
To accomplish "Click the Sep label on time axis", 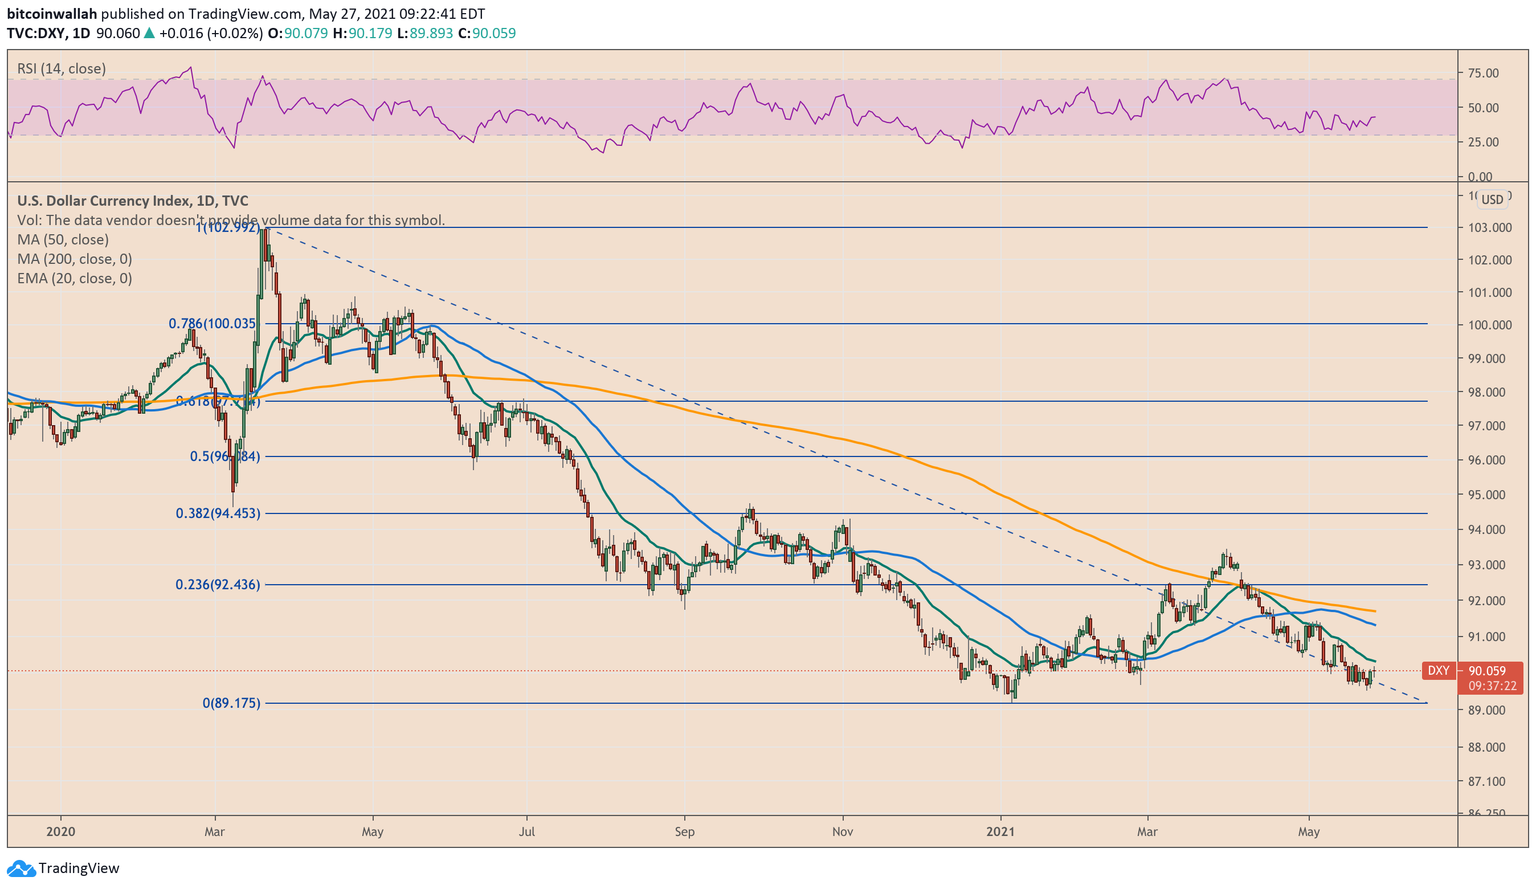I will [x=684, y=831].
